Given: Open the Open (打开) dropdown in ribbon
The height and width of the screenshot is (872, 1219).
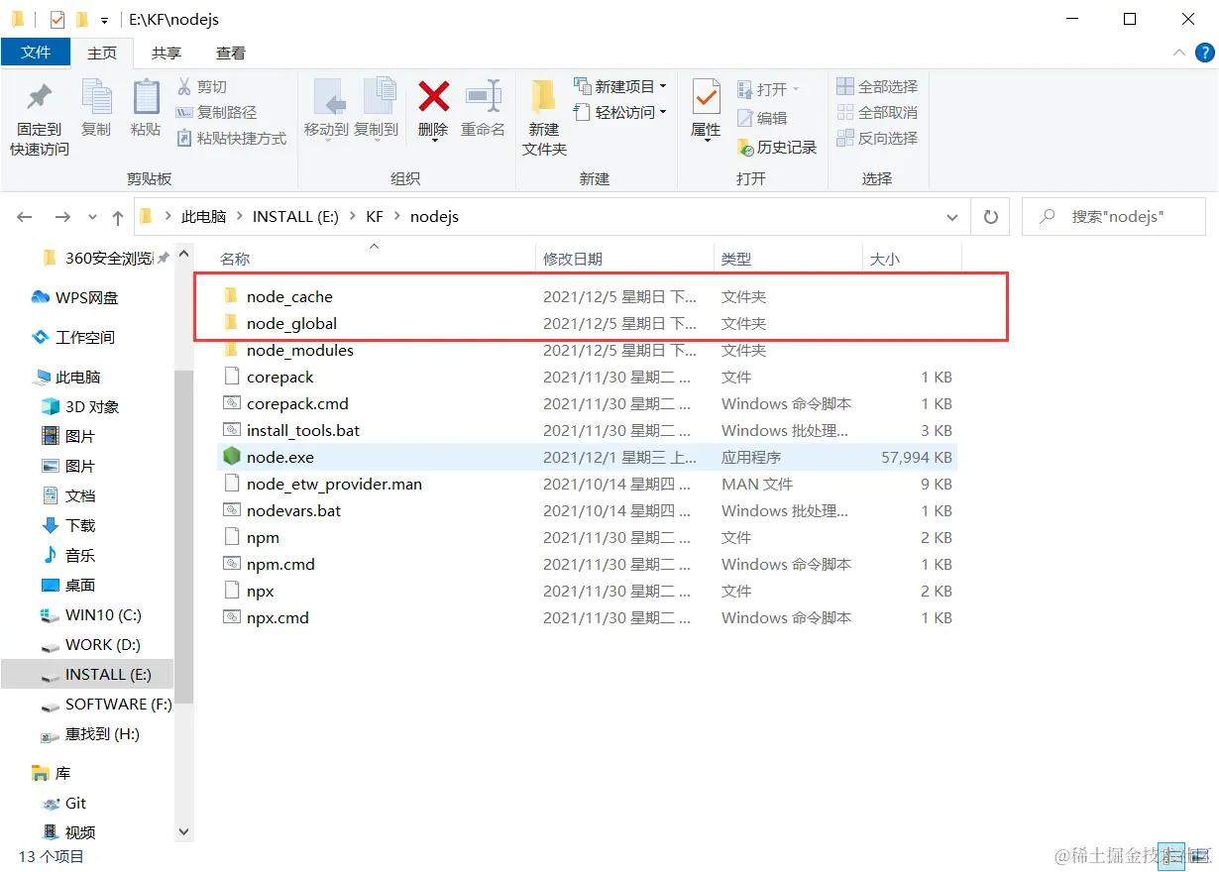Looking at the screenshot, I should coord(768,89).
